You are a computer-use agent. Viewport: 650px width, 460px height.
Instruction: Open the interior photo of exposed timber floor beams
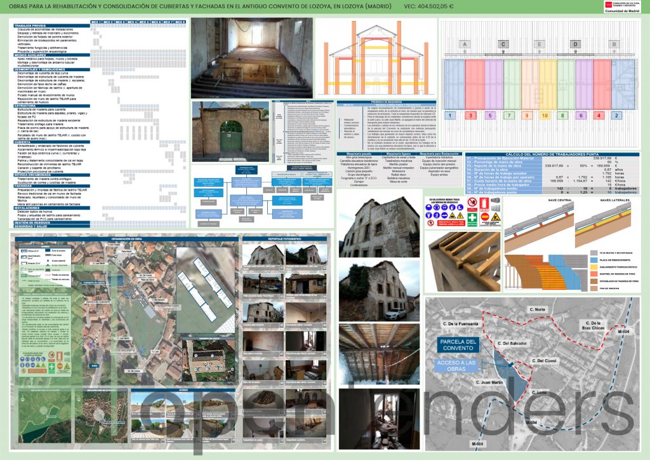[x=251, y=58]
